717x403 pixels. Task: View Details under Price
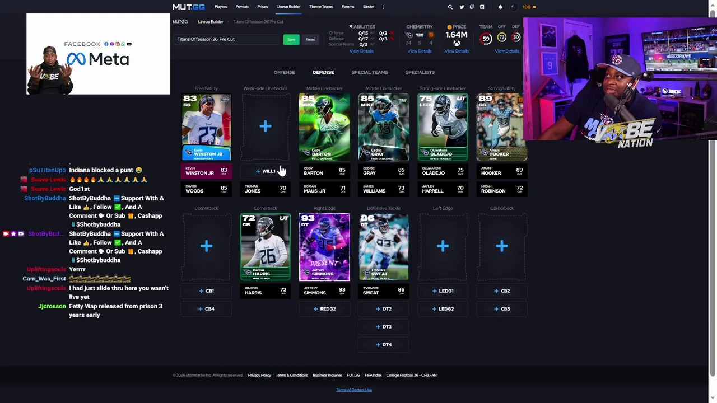point(457,51)
